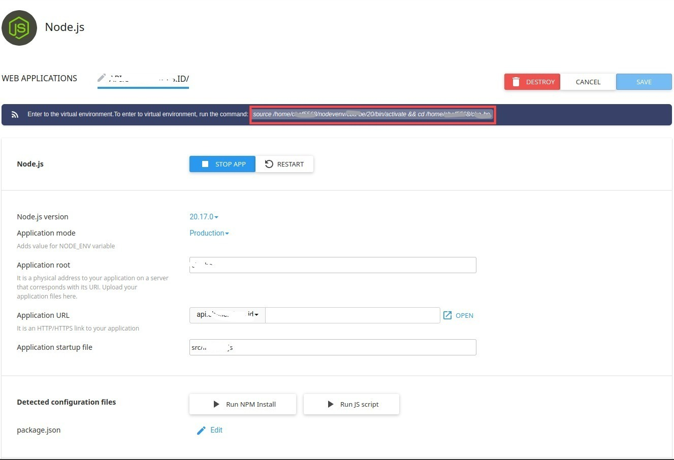
Task: Cancel the application changes
Action: click(x=588, y=82)
